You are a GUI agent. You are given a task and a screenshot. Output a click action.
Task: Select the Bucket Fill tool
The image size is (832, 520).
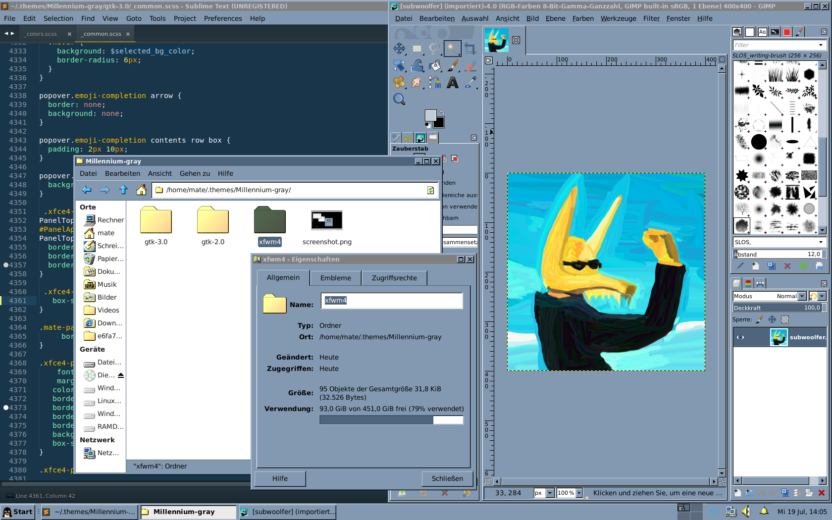click(x=435, y=65)
